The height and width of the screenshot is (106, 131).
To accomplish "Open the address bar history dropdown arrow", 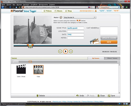I will pyautogui.click(x=94, y=7).
